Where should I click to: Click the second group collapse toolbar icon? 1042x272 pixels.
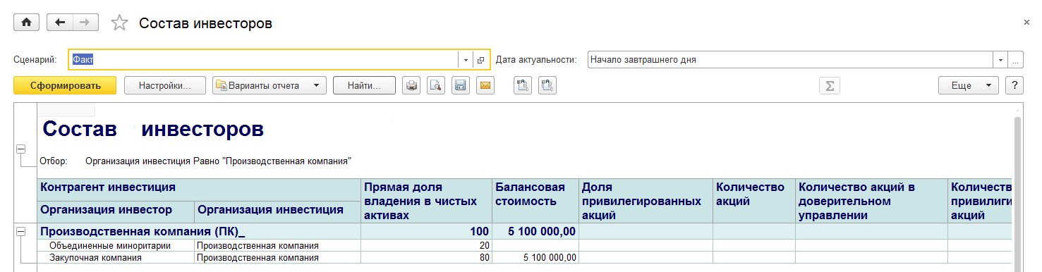point(547,85)
